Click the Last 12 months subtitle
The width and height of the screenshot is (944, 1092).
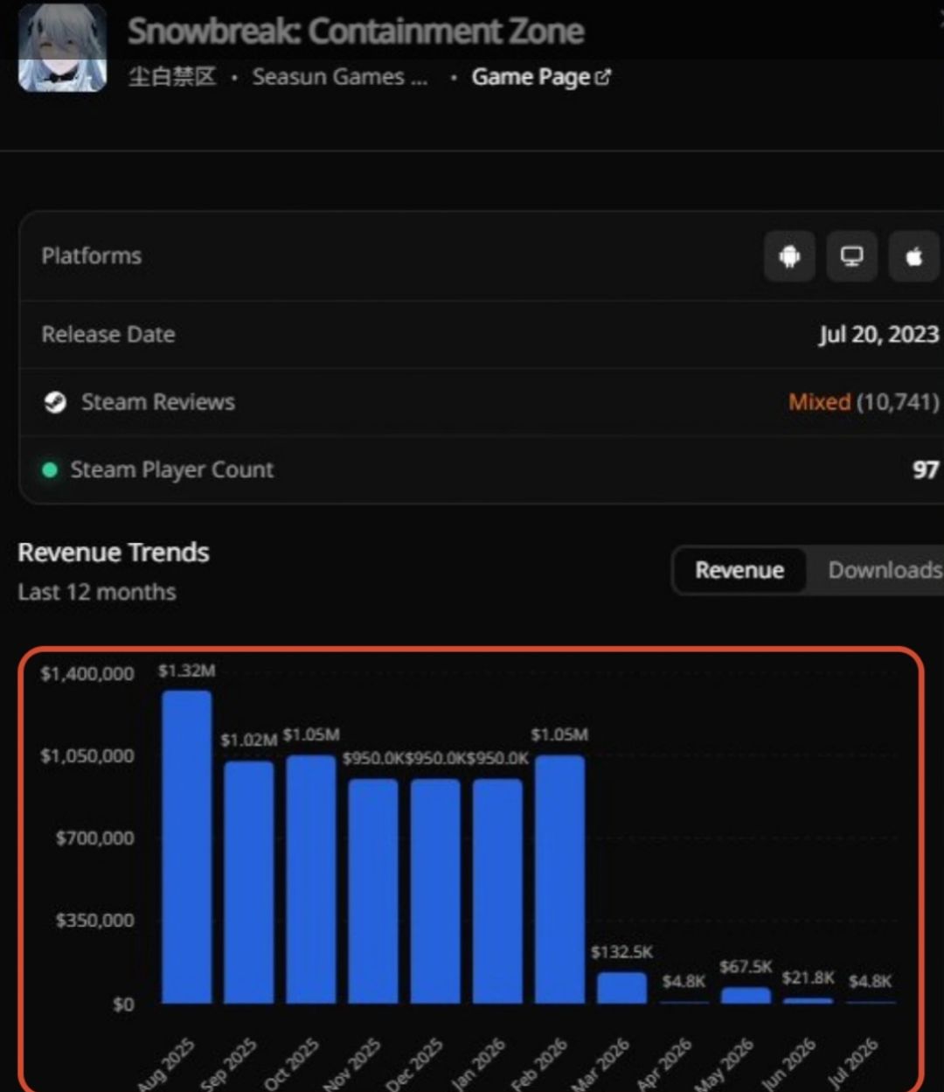(x=97, y=593)
